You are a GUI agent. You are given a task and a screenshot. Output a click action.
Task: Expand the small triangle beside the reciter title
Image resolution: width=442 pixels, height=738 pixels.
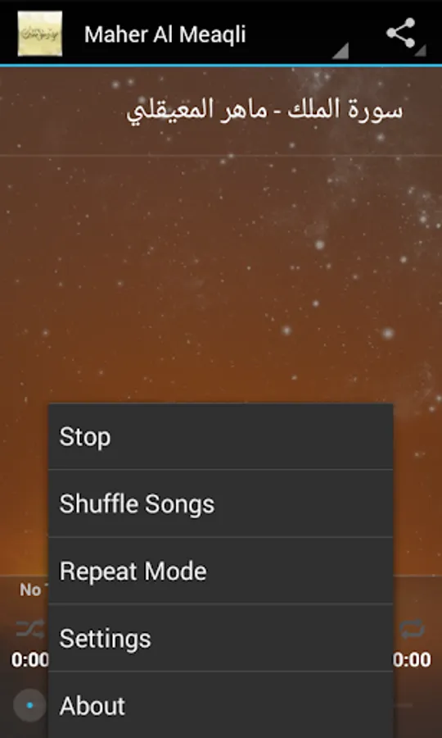[341, 50]
